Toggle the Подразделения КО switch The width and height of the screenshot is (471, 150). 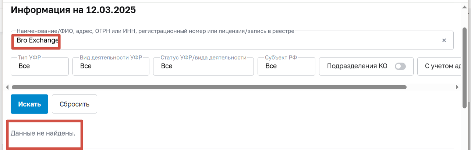point(400,67)
